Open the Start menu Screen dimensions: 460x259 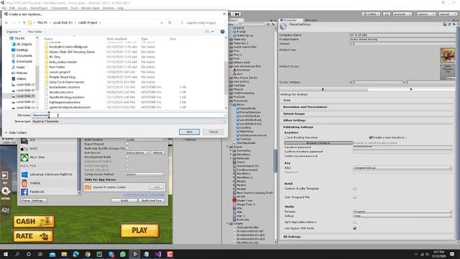point(5,254)
